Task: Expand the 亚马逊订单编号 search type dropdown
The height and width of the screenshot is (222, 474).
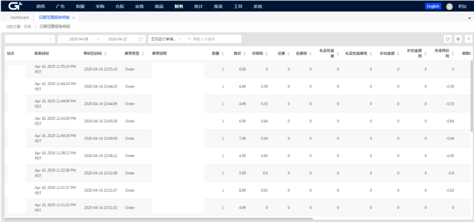Action: click(166, 39)
